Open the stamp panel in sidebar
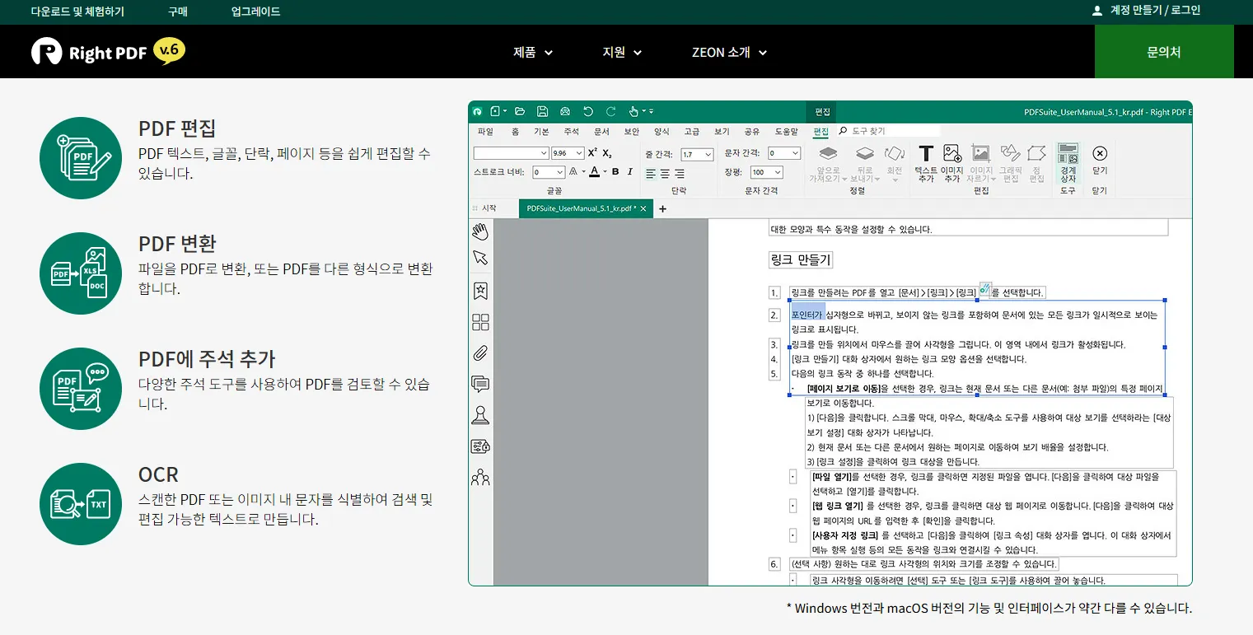 (x=480, y=415)
